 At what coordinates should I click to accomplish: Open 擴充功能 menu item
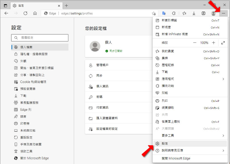[x=190, y=86]
